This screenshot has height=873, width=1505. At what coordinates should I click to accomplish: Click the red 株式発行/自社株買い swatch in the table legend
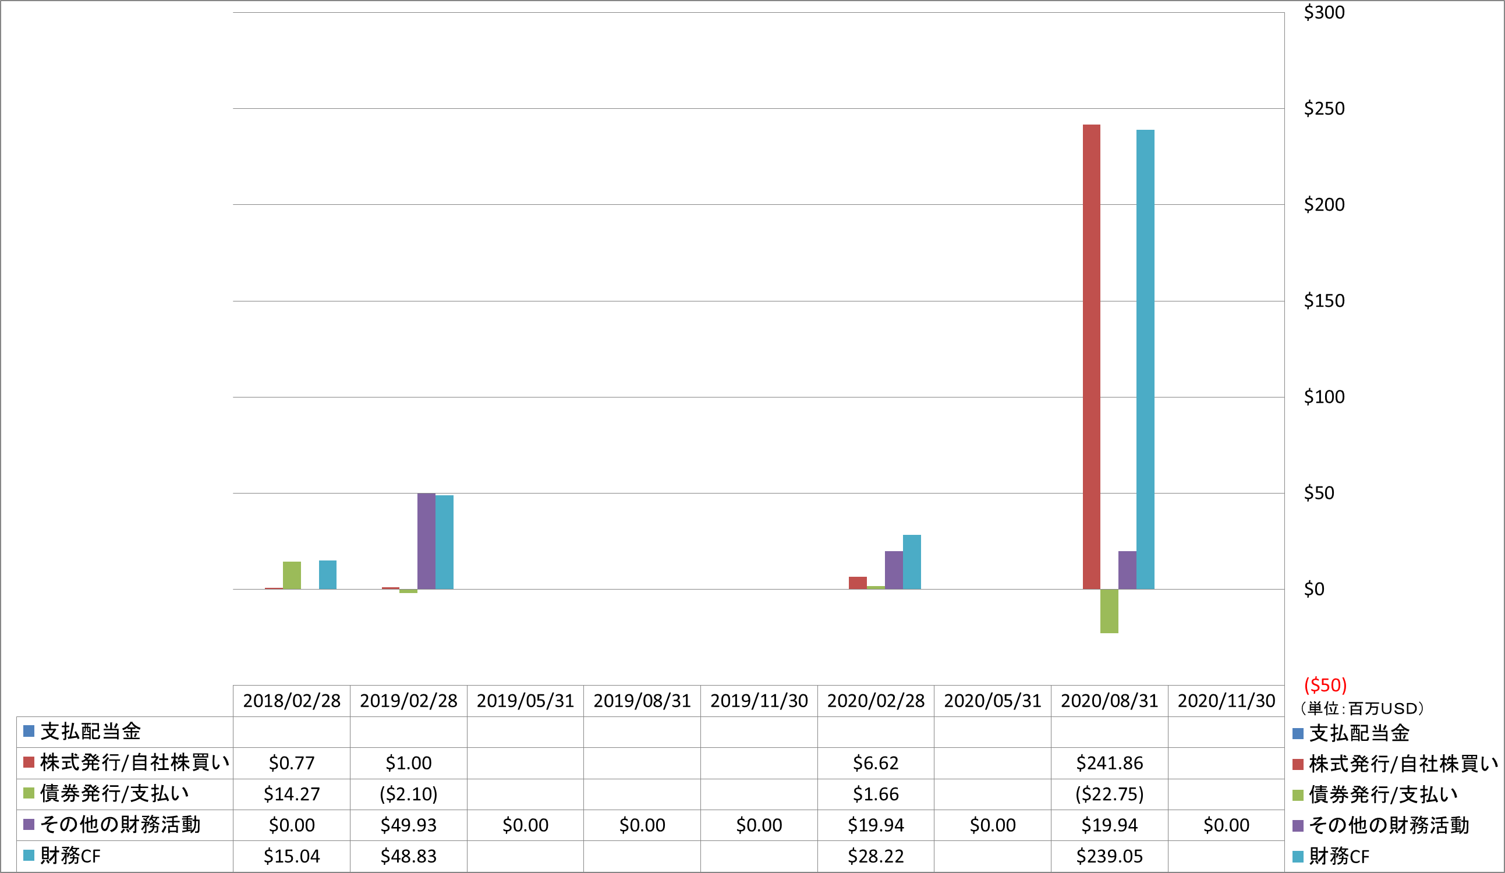(x=29, y=762)
